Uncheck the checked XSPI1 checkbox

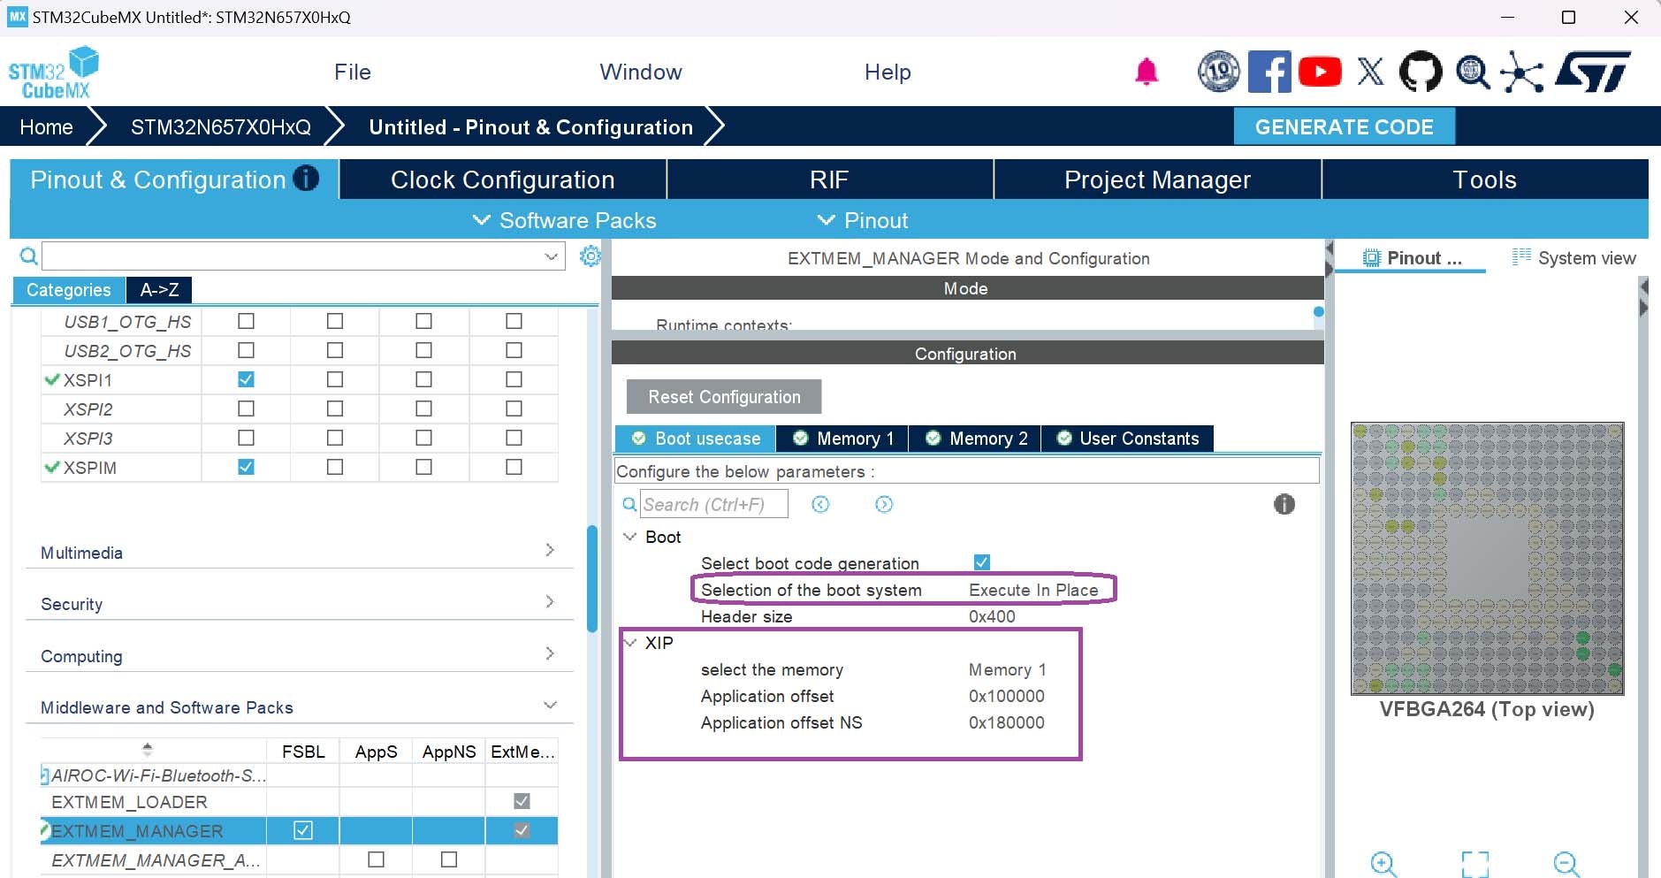coord(246,379)
